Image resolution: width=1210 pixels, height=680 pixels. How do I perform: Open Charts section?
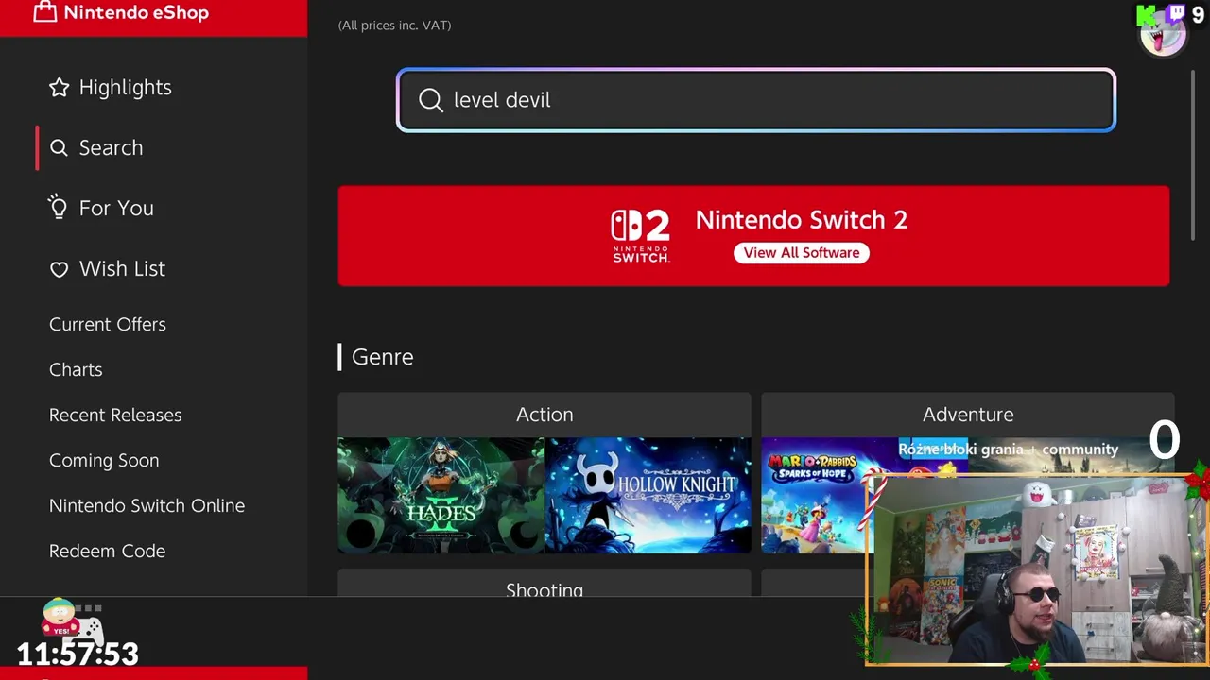[x=76, y=370]
